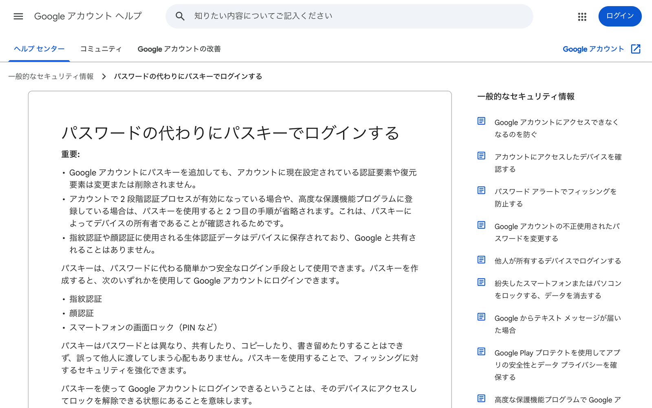Click article icon beside Google アカウントにアクセスできなく
The width and height of the screenshot is (652, 408).
(481, 121)
